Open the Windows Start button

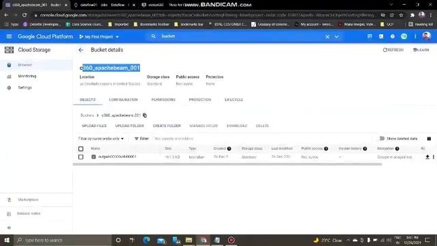coord(7,240)
